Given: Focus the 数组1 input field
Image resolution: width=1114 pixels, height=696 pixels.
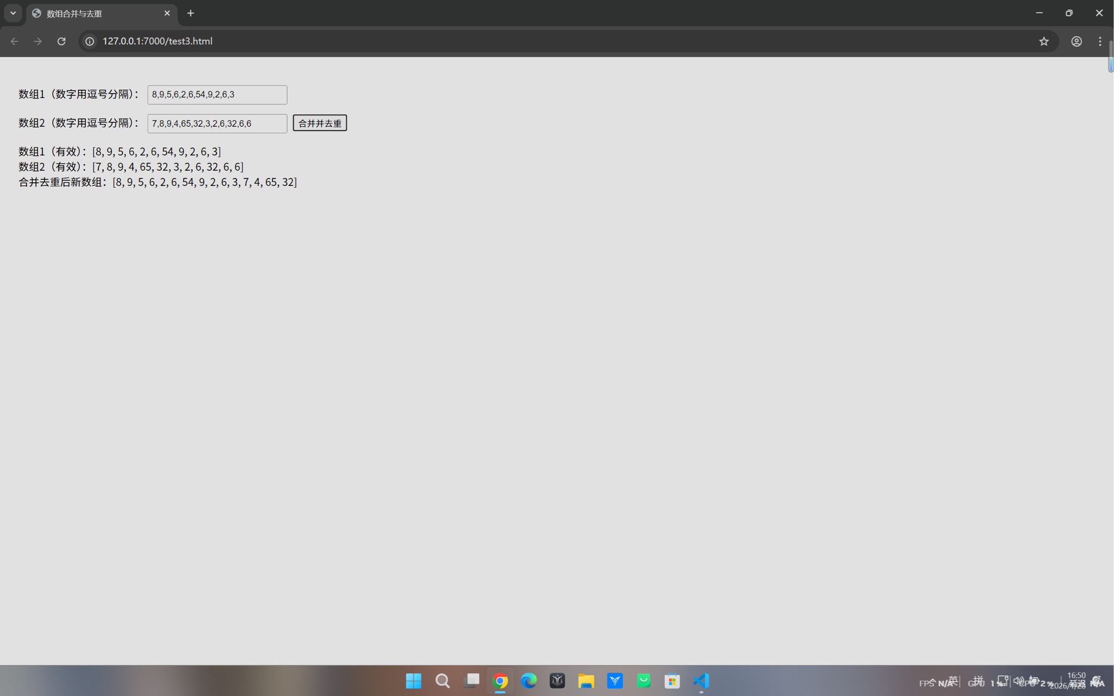Looking at the screenshot, I should coord(217,95).
